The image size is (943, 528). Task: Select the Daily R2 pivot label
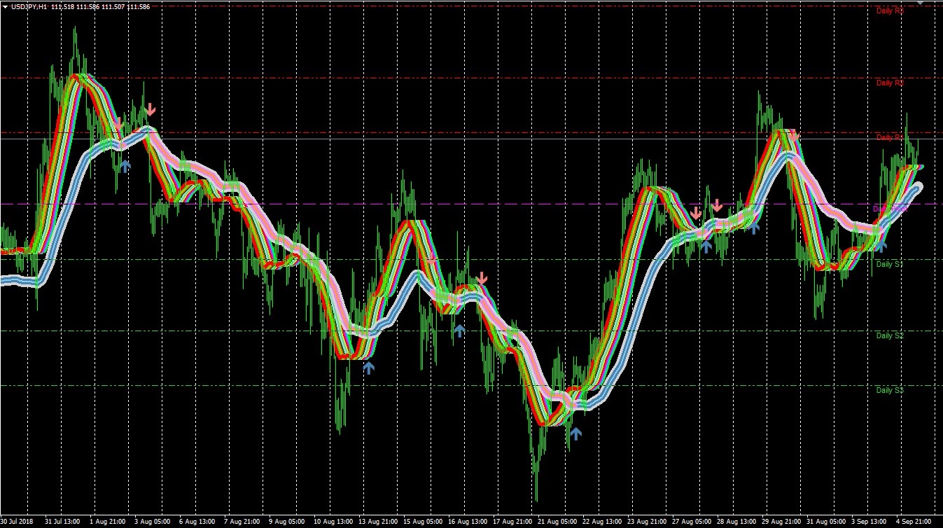(x=890, y=83)
